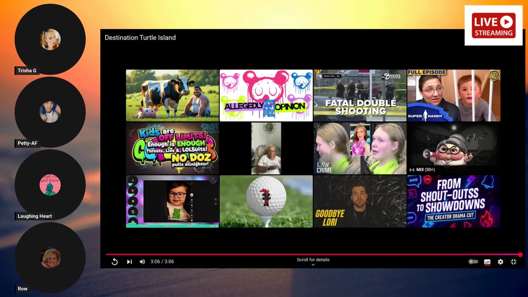Click Trisha G's avatar

tap(50, 40)
